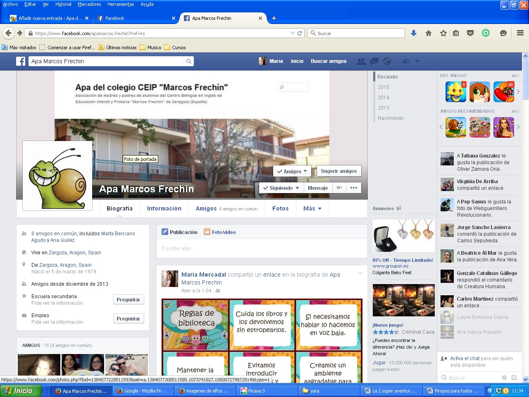Image resolution: width=529 pixels, height=397 pixels.
Task: Click the Facebook logo icon
Action: 21,61
